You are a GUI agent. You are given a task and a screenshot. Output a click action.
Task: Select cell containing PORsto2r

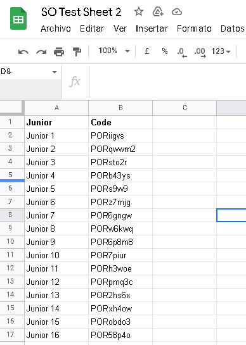[x=120, y=162]
